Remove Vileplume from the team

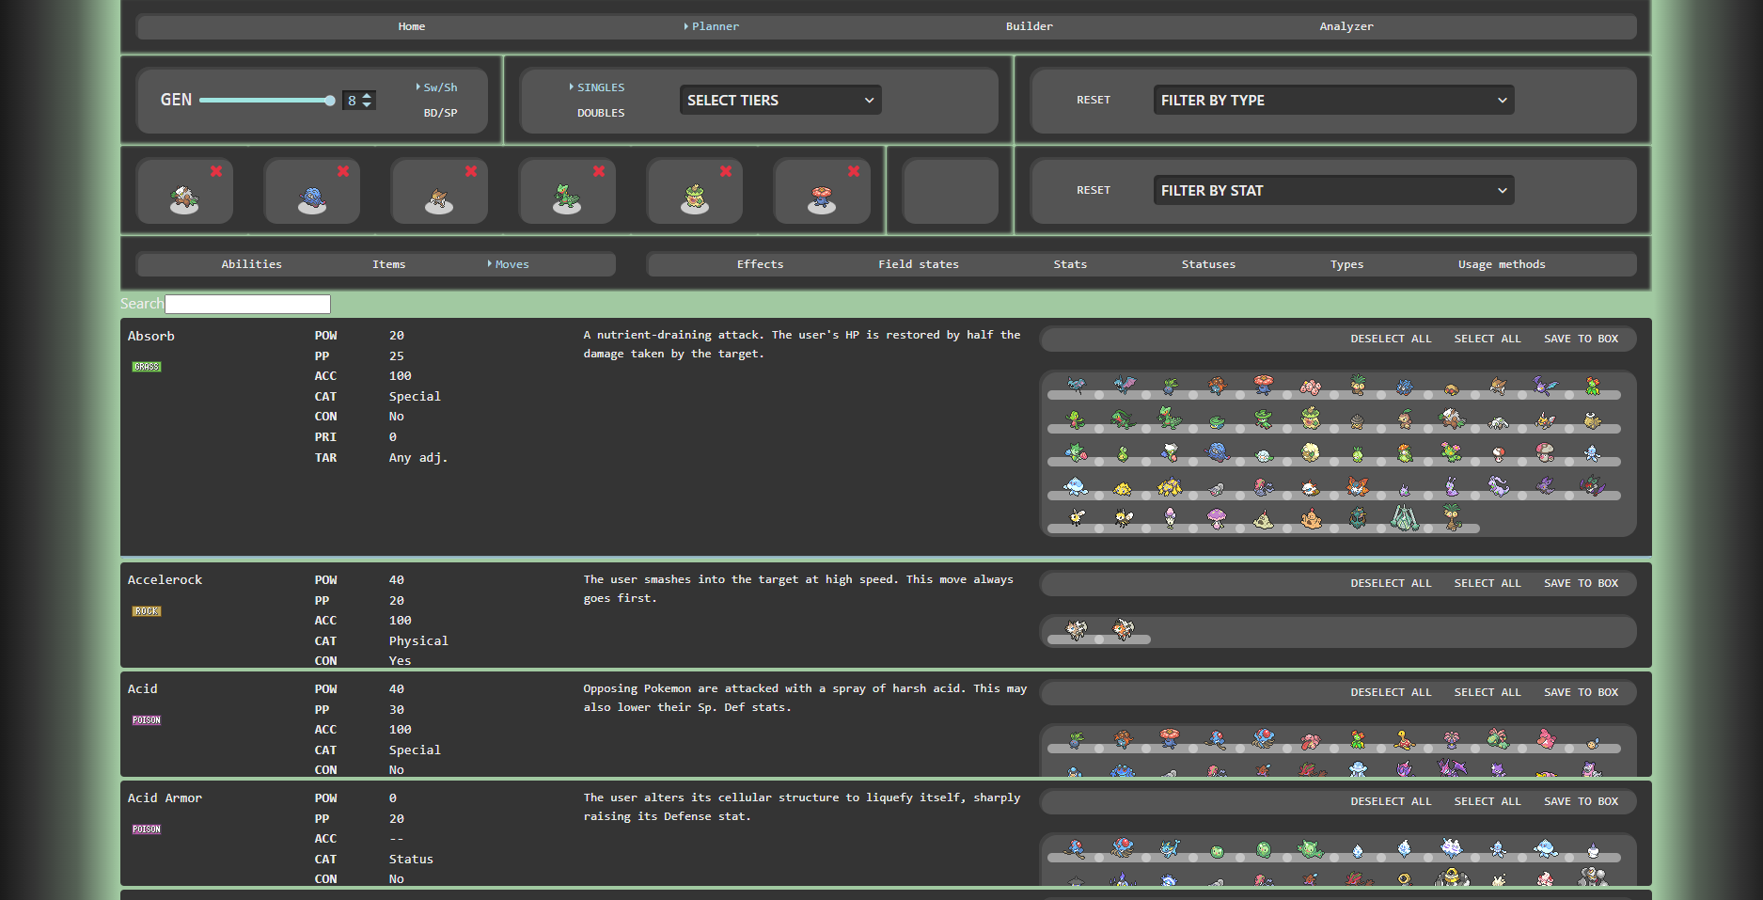coord(854,171)
